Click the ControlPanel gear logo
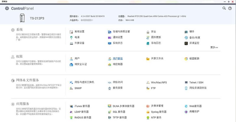This screenshot has height=122, width=236. click(x=7, y=8)
